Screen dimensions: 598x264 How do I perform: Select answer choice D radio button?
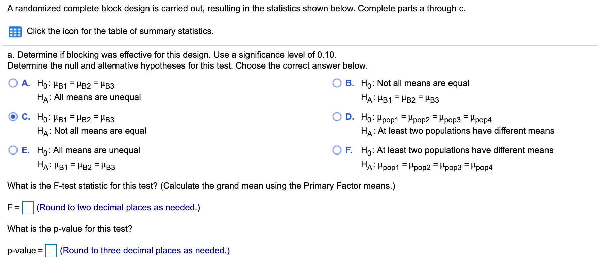tap(337, 117)
